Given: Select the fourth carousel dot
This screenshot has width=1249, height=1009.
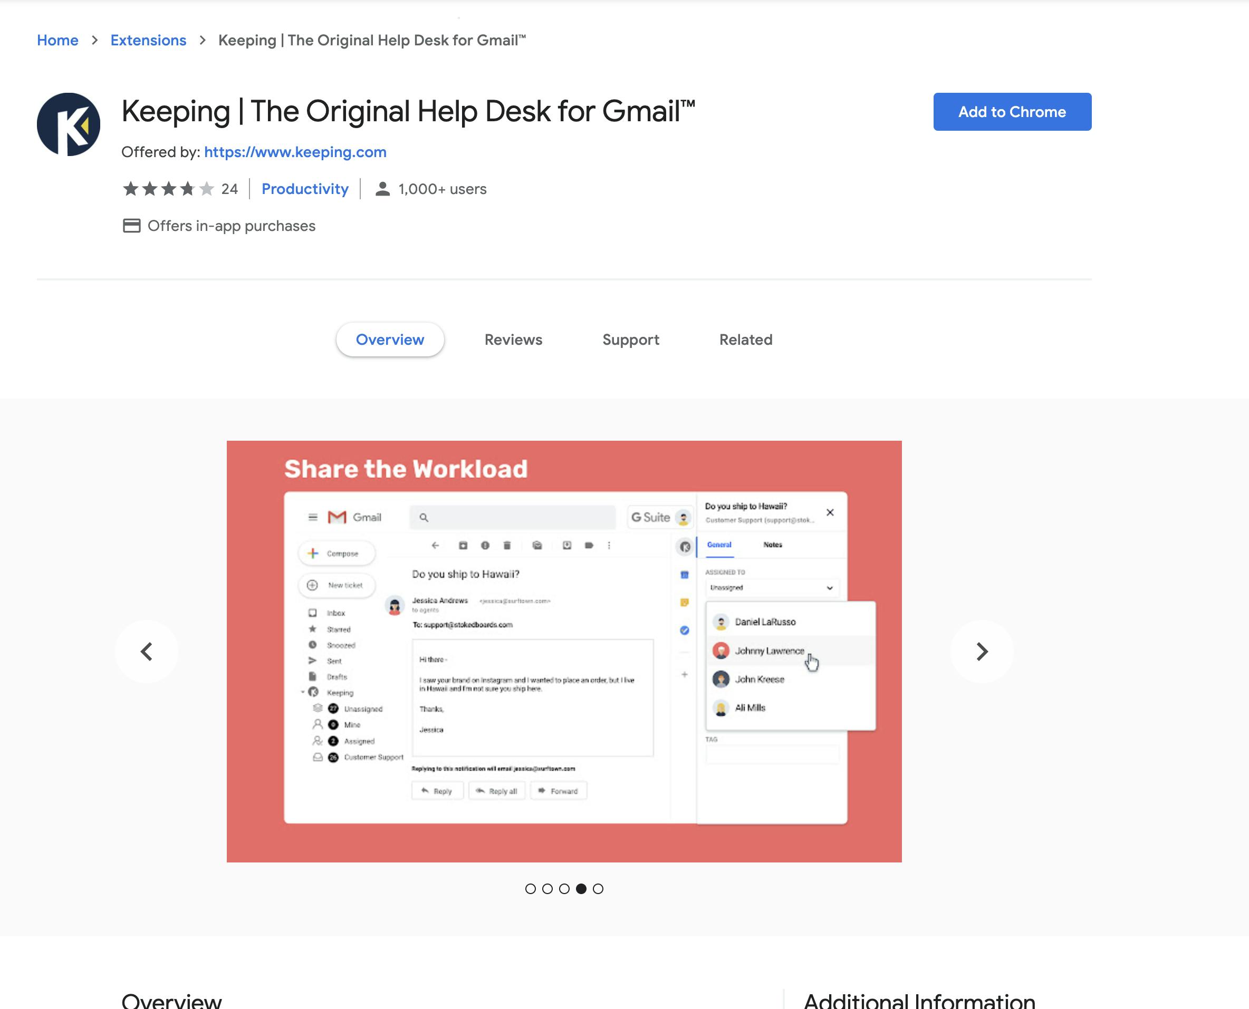Looking at the screenshot, I should click(581, 889).
